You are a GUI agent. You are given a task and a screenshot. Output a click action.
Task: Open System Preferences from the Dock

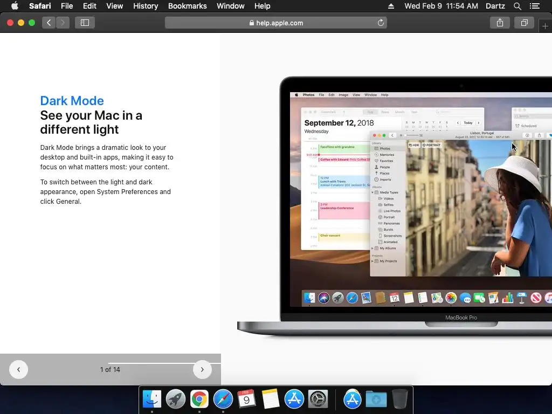click(318, 399)
